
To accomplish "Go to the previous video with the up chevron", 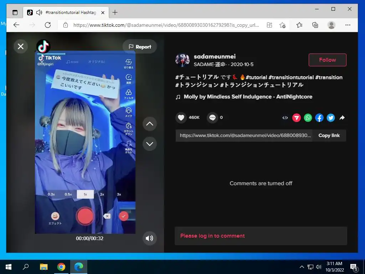I will (x=150, y=124).
